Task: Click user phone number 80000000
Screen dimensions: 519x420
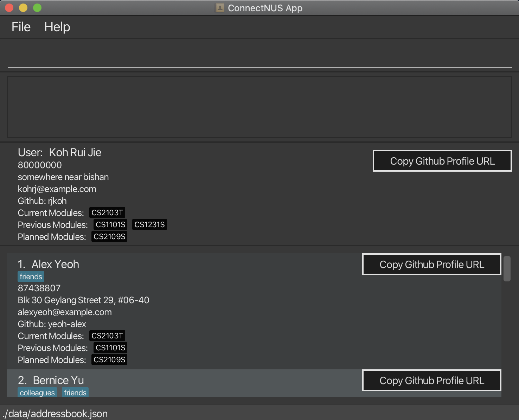Action: point(40,165)
